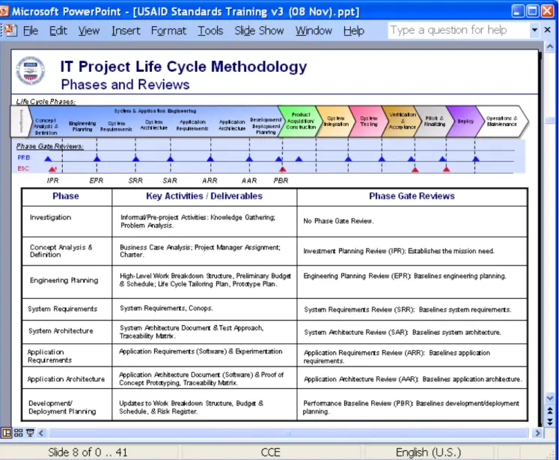
Task: Switch to Normal view icon
Action: tap(6, 433)
